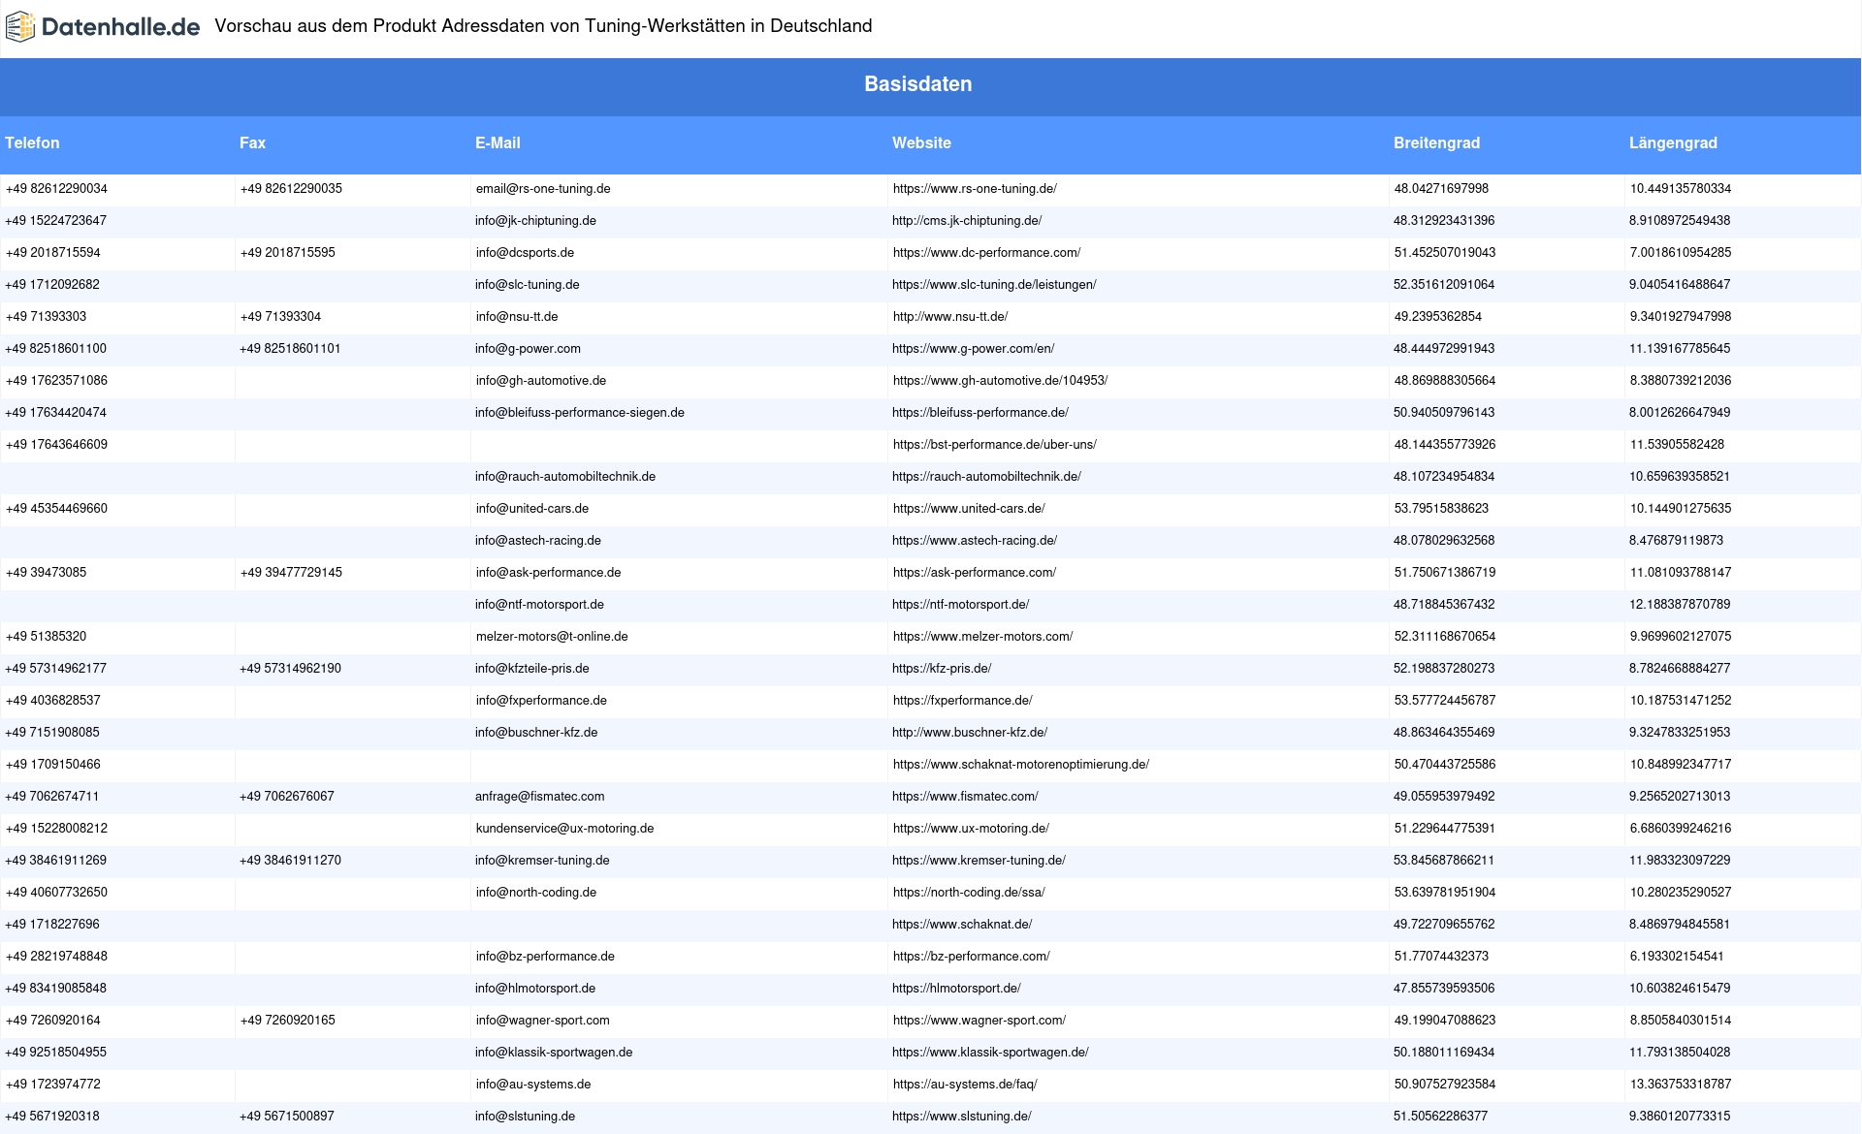Click https://www.g-power.com/en/ website

click(x=974, y=349)
